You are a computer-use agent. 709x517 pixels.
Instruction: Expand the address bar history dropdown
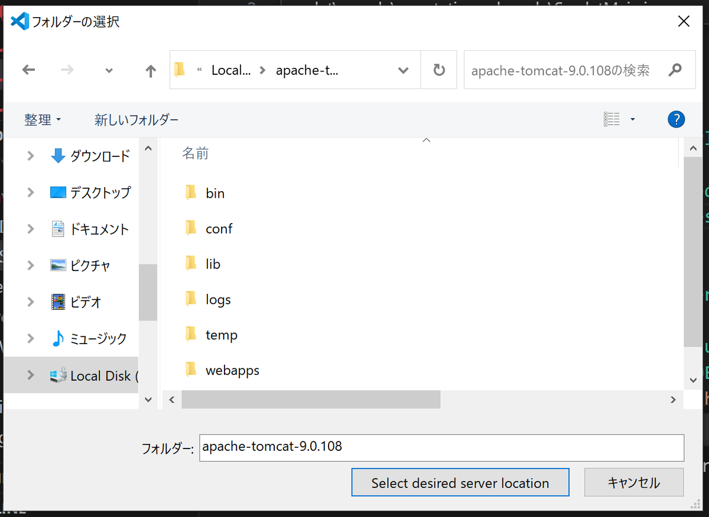click(404, 70)
